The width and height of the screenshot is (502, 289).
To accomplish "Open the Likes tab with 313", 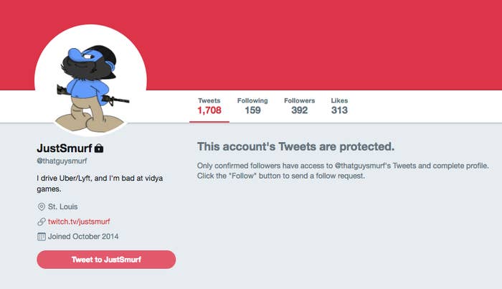I will 339,106.
